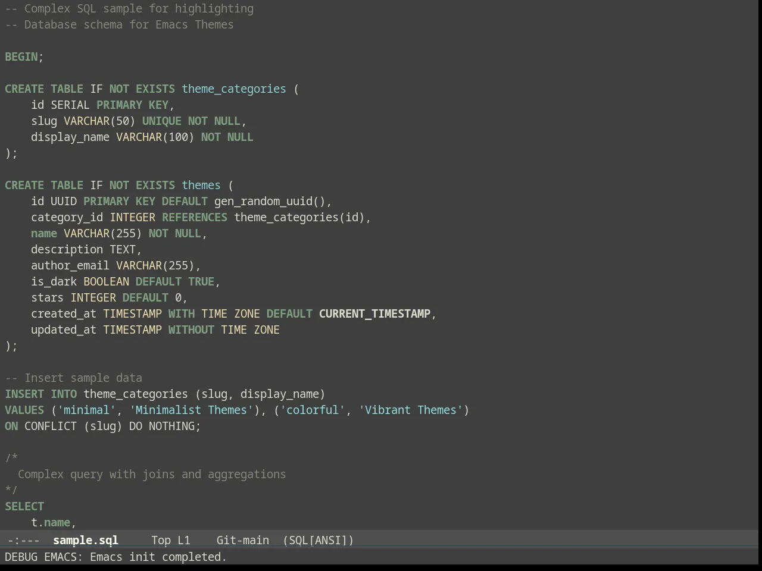Click the BOOLEAN type on is_dark line

(106, 281)
